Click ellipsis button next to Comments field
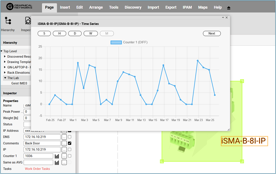Viewport: 276px width, 174px height. coord(64,143)
